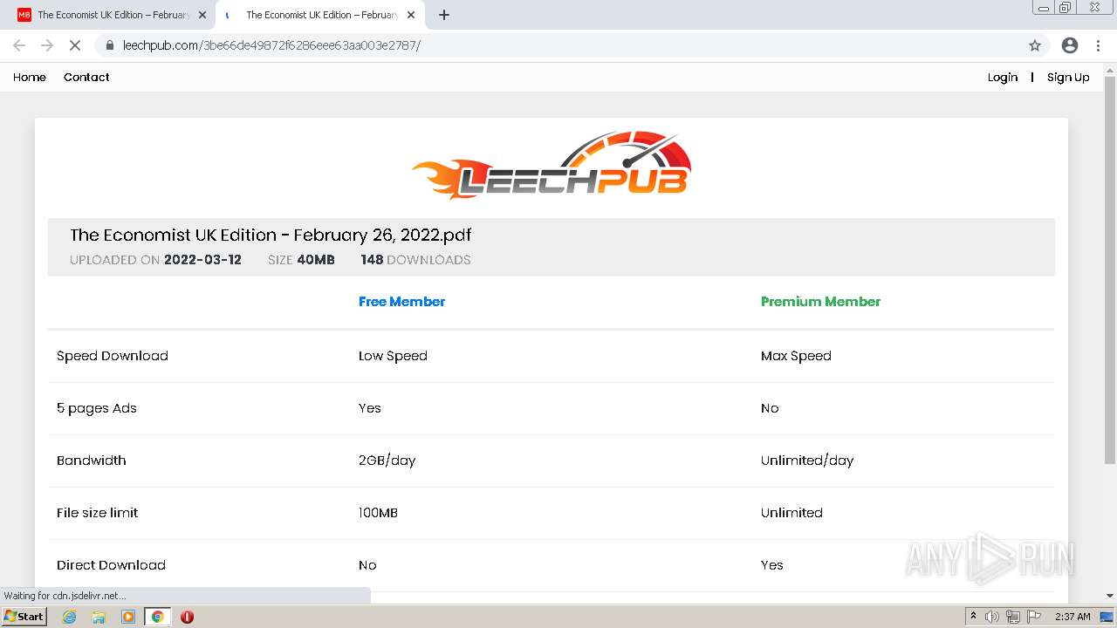The width and height of the screenshot is (1117, 628).
Task: Click the 5 pages Ads row label
Action: (x=97, y=407)
